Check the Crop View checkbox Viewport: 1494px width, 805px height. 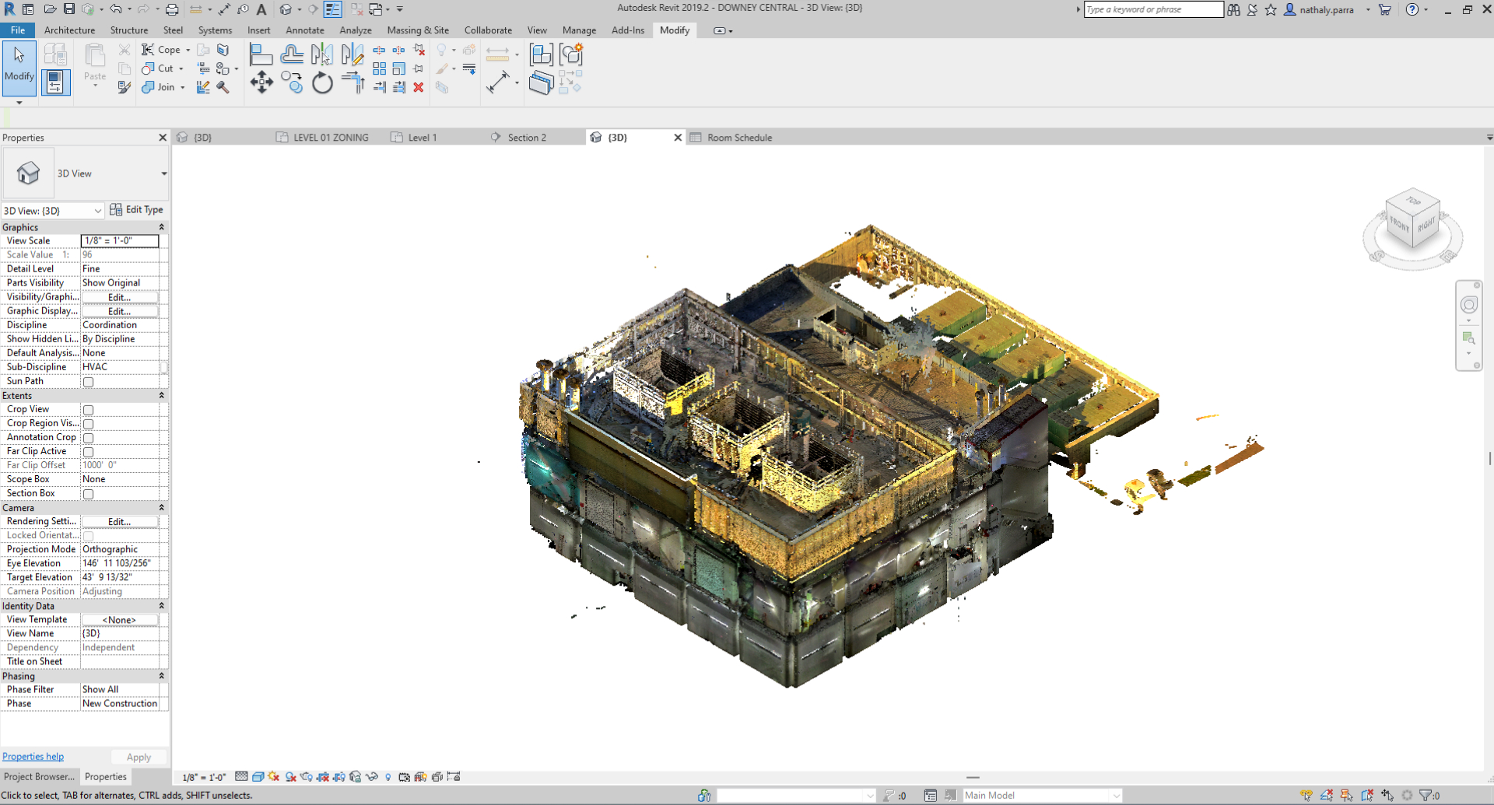(x=89, y=410)
